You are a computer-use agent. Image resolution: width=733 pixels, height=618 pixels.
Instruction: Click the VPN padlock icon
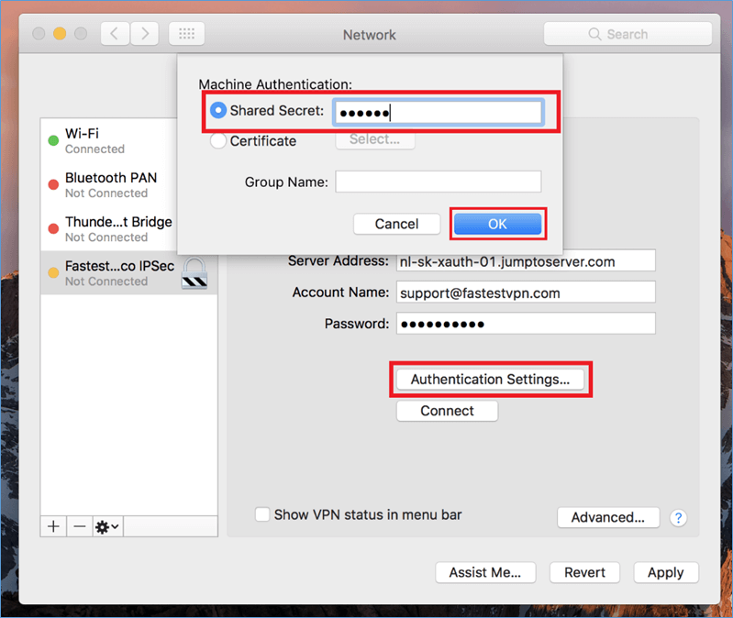pyautogui.click(x=194, y=273)
